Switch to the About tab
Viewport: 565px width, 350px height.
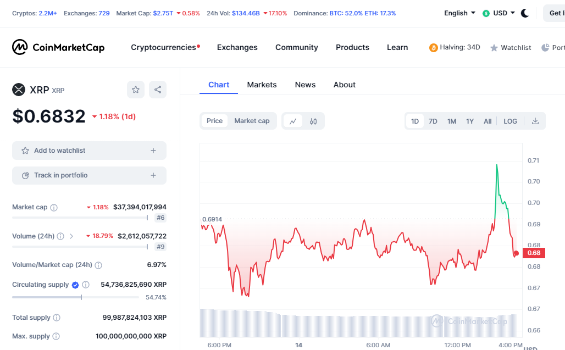(344, 85)
